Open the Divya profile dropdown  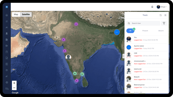point(162,7)
